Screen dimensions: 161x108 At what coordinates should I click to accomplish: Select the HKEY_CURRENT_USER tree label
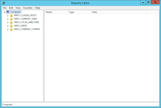[25, 19]
